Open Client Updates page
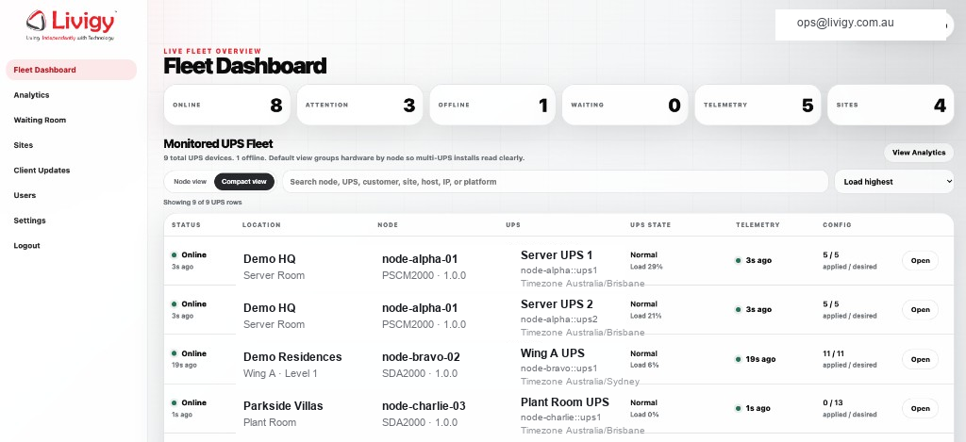 pyautogui.click(x=42, y=170)
